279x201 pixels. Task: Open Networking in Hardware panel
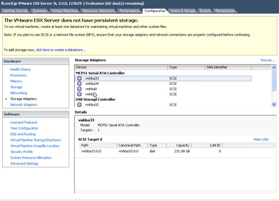(19, 93)
